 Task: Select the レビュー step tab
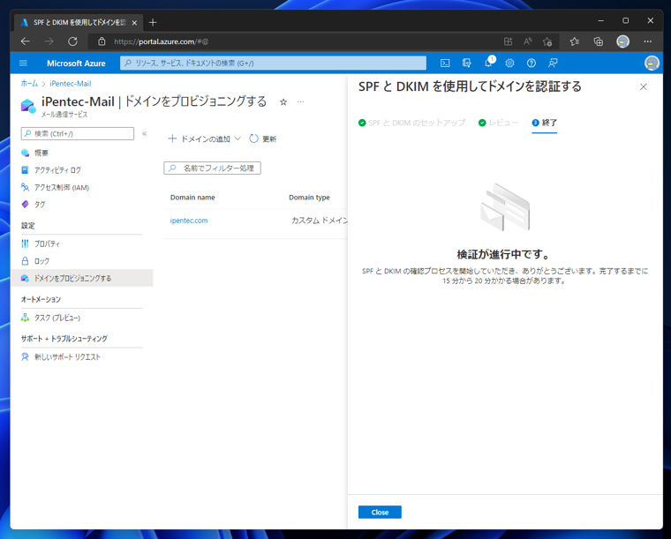(x=498, y=123)
